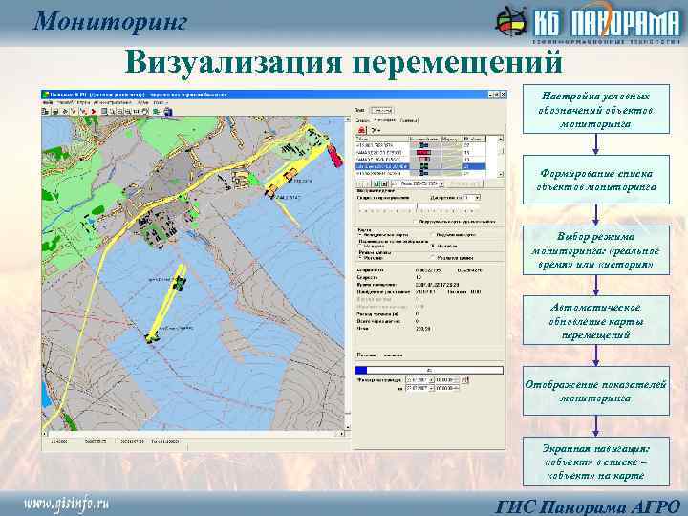Click the green vehicle symbol in the highlighted row
This screenshot has height=516, width=688.
[424, 166]
